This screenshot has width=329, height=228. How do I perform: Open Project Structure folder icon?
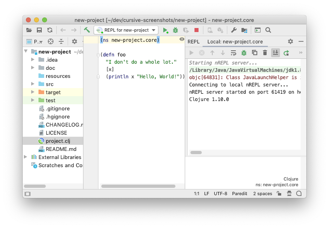(244, 30)
